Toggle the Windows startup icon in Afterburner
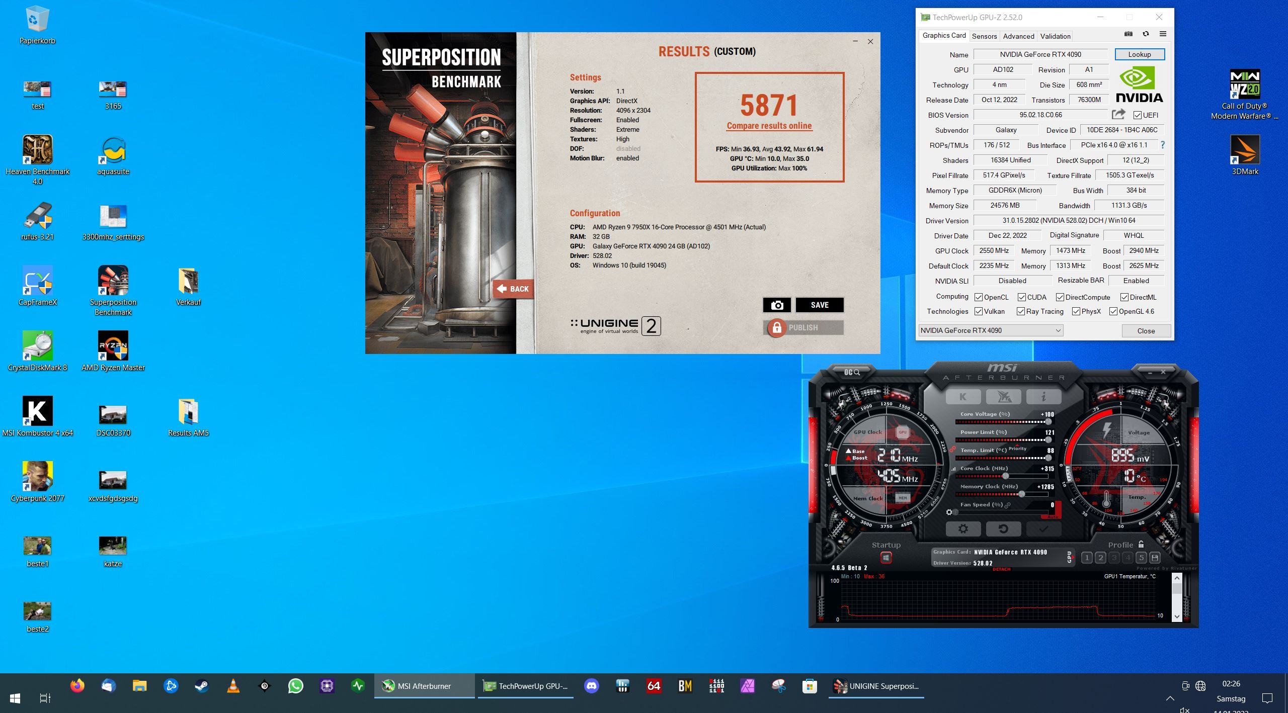 point(886,558)
